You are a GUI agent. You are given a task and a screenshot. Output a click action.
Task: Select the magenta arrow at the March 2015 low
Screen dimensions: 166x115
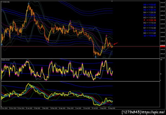point(48,42)
